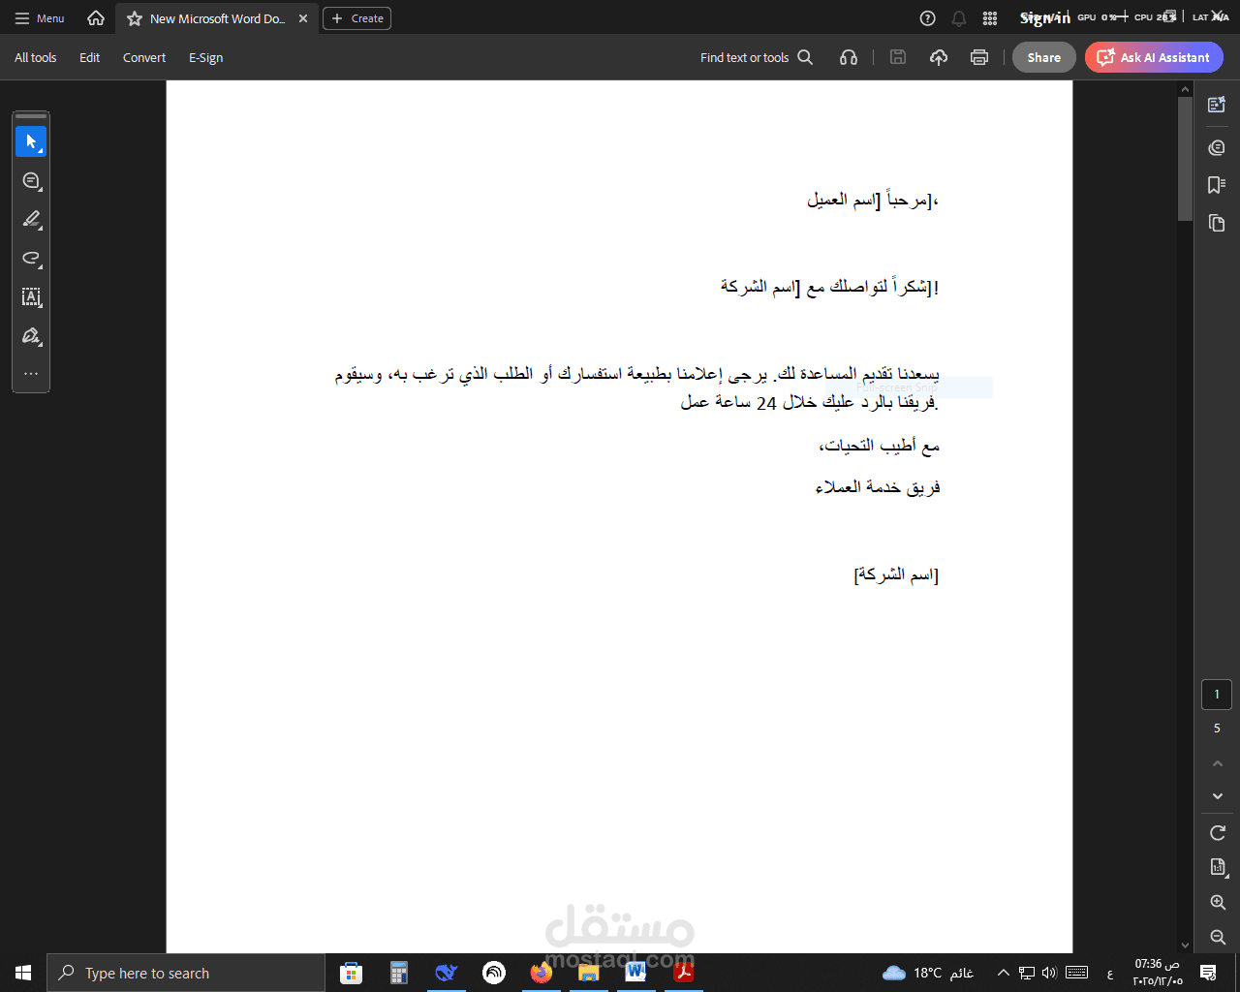Click the Type here to search box
The width and height of the screenshot is (1240, 992).
(x=186, y=973)
